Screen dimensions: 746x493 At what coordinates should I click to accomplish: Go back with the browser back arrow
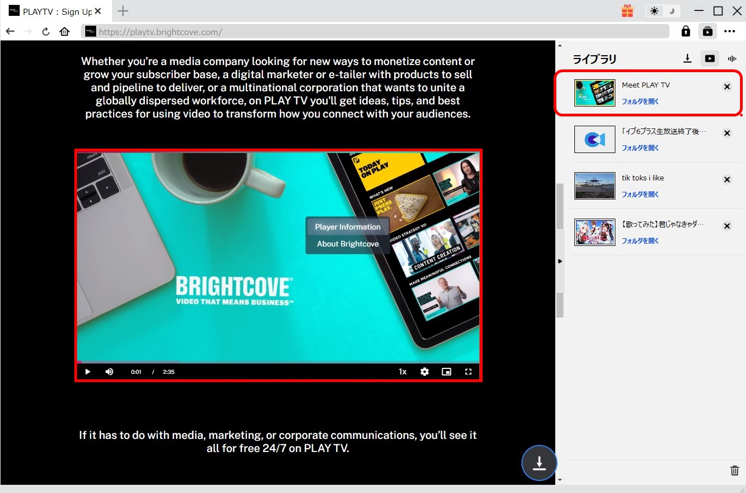coord(10,32)
